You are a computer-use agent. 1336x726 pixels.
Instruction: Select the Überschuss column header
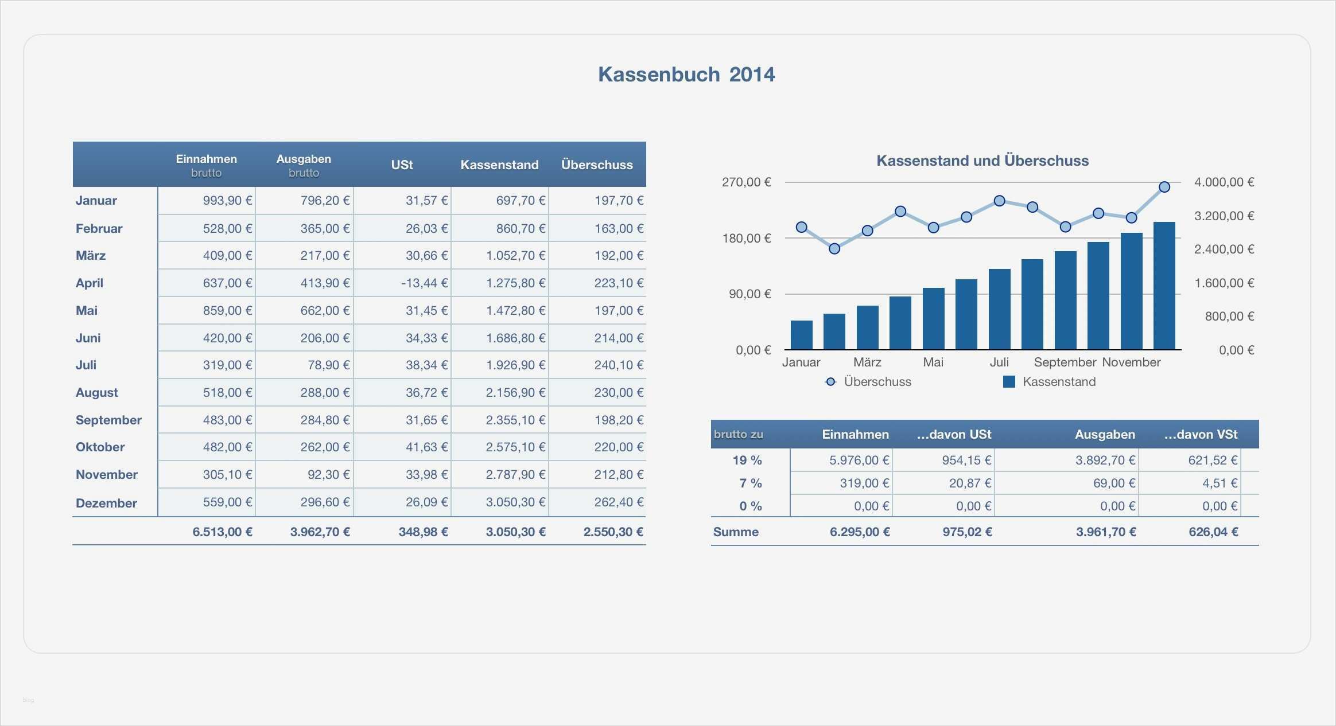(597, 165)
